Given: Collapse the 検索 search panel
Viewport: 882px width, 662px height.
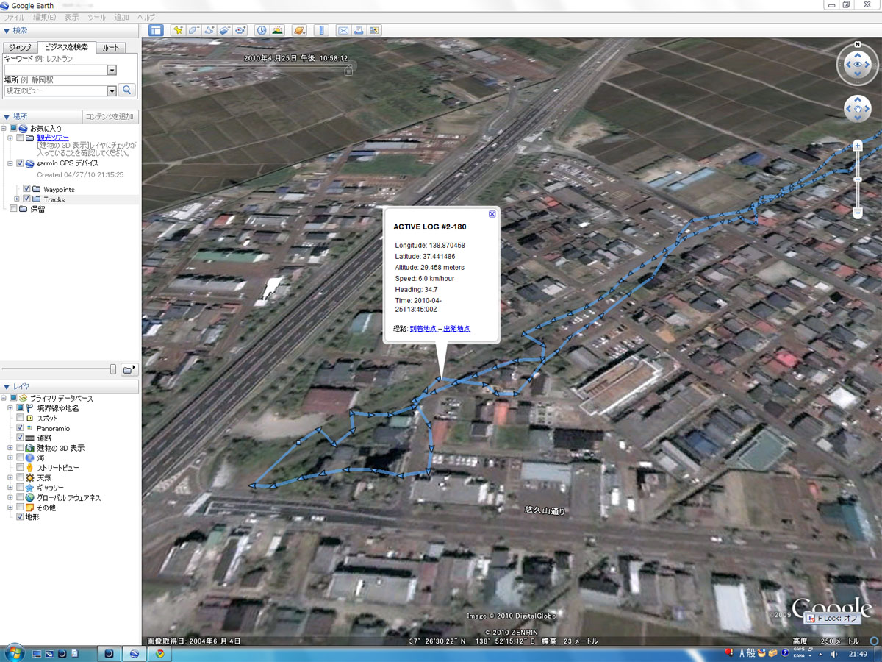Looking at the screenshot, I should pyautogui.click(x=7, y=30).
